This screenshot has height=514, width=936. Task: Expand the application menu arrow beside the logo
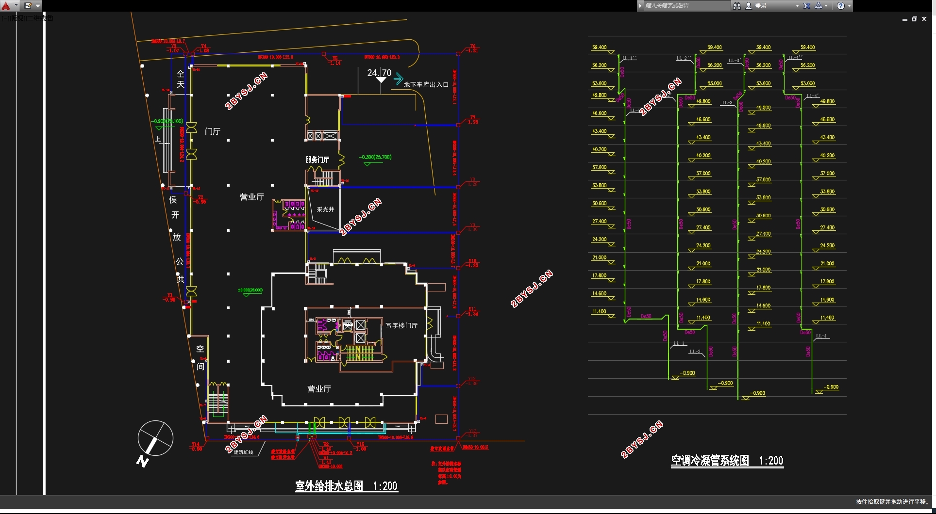click(x=16, y=6)
